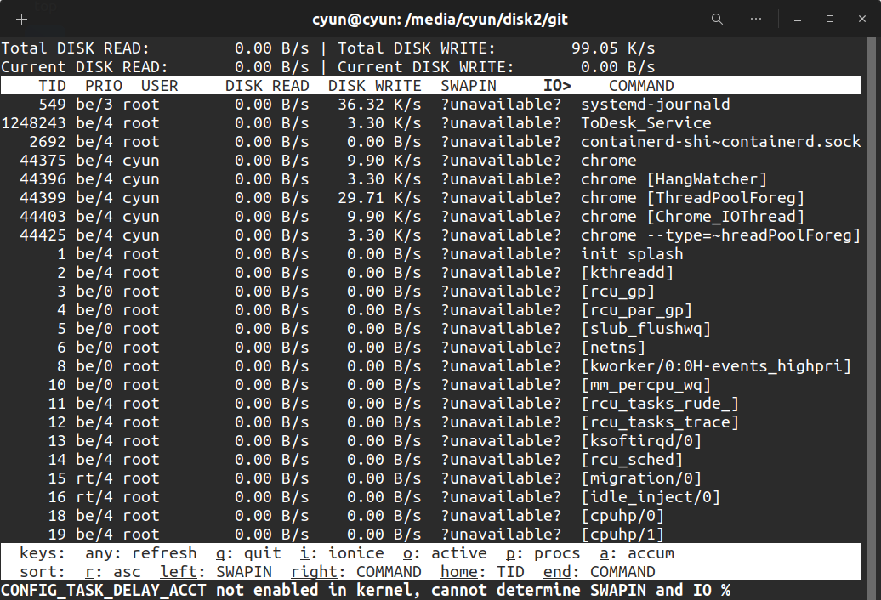Open the three-dots overflow menu
This screenshot has height=600, width=881.
tap(756, 19)
